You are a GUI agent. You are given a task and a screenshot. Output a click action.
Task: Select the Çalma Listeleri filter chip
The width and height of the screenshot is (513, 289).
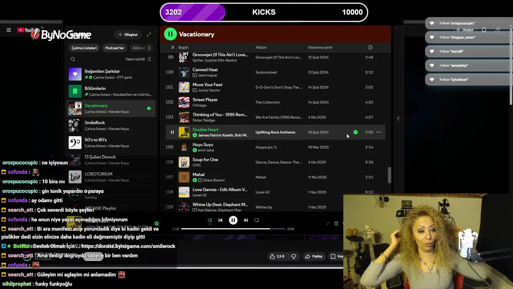[84, 48]
